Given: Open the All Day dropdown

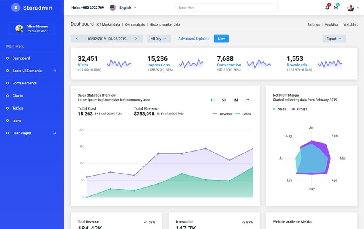Looking at the screenshot, I should 159,39.
